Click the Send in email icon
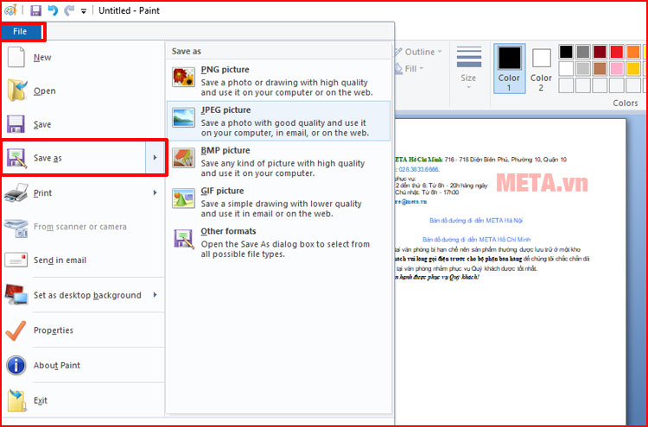The height and width of the screenshot is (427, 648). (17, 260)
